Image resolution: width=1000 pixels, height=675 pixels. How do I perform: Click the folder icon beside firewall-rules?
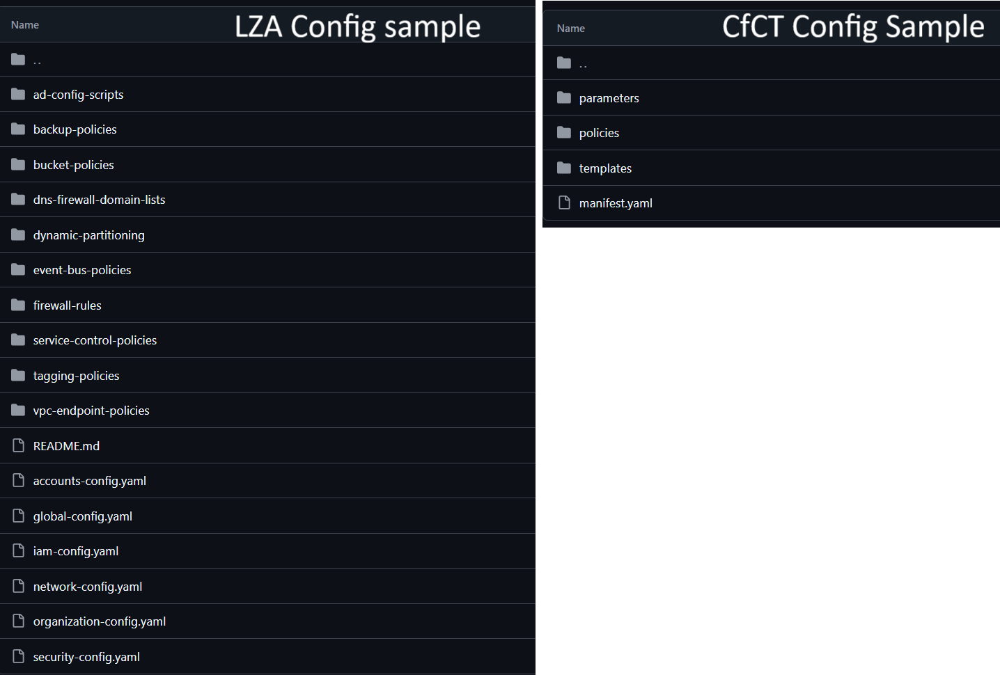[x=18, y=305]
